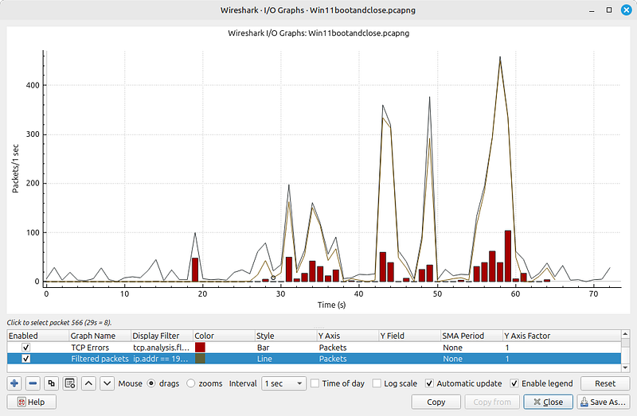637x416 pixels.
Task: Maximize the I/O Graphs window
Action: (x=609, y=10)
